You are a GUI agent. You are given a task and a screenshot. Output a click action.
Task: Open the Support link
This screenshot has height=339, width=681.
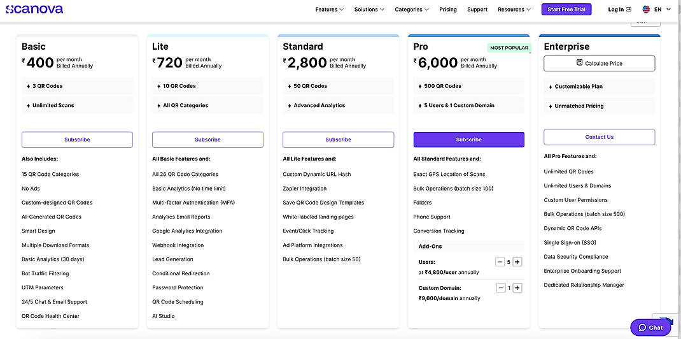[477, 9]
